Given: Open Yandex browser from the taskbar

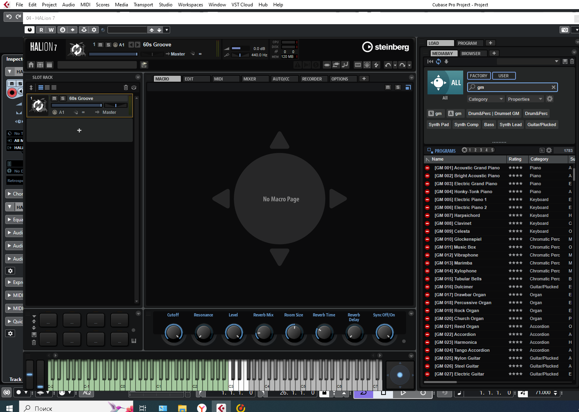Looking at the screenshot, I should click(202, 408).
